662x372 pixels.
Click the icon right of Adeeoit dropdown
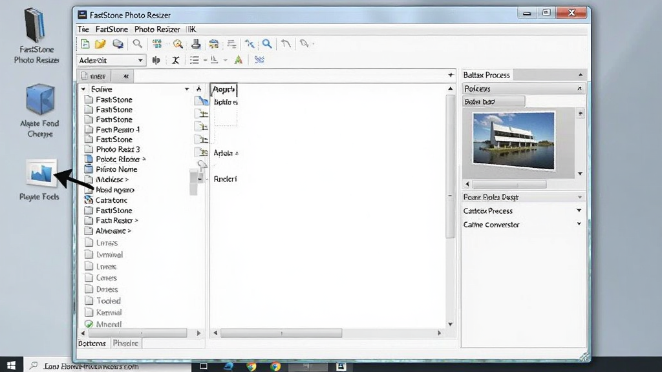click(x=156, y=60)
